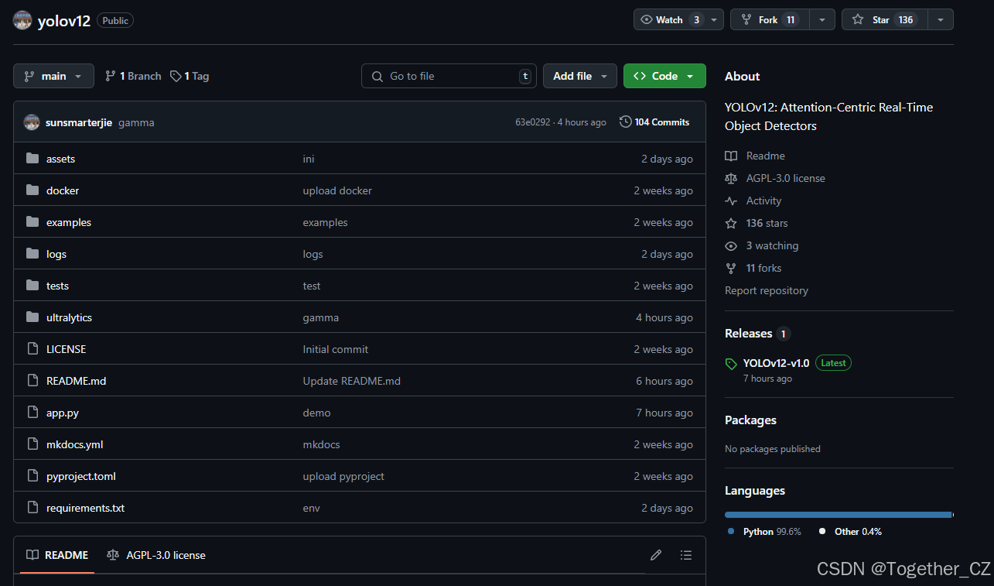
Task: Click the 'gamma' latest commit message in header
Action: click(x=136, y=122)
